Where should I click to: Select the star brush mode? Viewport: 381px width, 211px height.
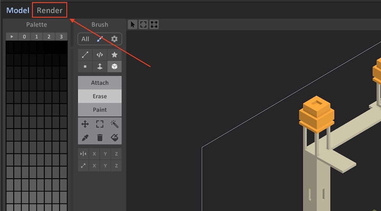[x=114, y=55]
